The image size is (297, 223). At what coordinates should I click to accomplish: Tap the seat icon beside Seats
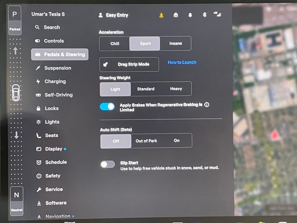tap(39, 135)
